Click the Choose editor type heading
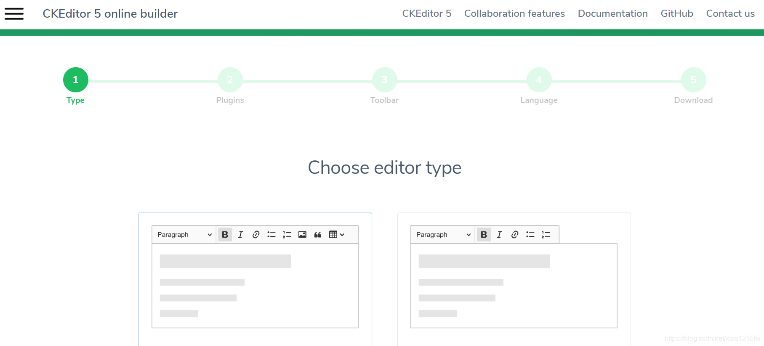The image size is (764, 346). (x=385, y=168)
